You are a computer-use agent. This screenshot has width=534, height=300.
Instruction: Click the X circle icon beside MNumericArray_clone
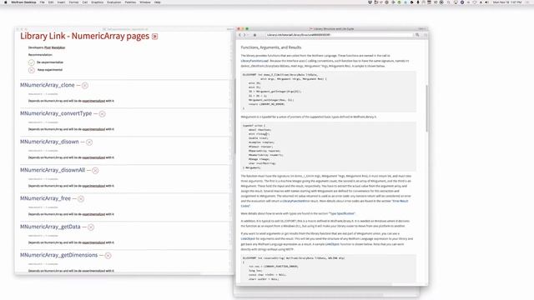point(85,85)
